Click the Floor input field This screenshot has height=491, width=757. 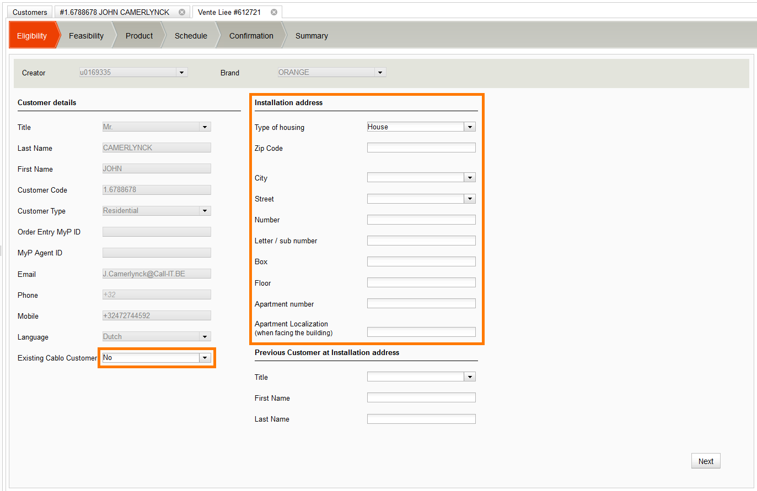[x=421, y=282]
